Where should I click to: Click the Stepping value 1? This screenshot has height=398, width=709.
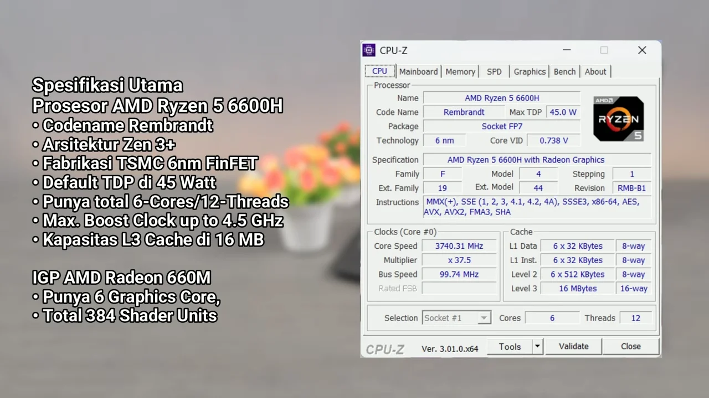point(632,174)
